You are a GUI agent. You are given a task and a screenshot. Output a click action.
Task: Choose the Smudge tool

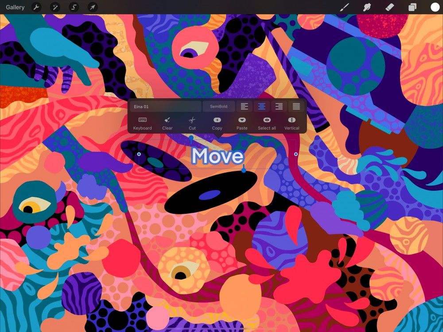(367, 7)
